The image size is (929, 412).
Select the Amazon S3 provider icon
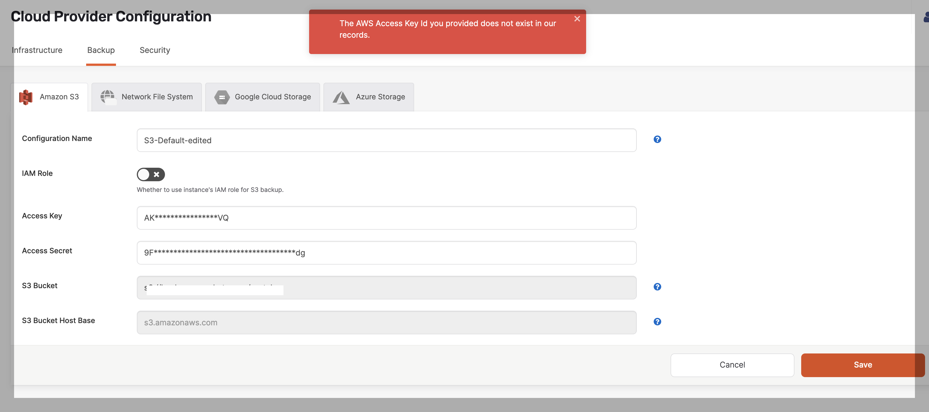click(x=25, y=97)
